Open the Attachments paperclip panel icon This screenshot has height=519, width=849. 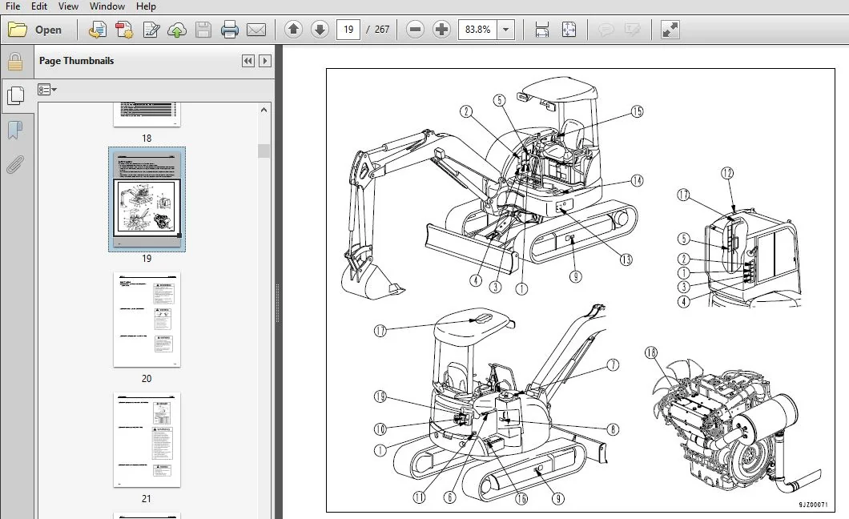16,164
